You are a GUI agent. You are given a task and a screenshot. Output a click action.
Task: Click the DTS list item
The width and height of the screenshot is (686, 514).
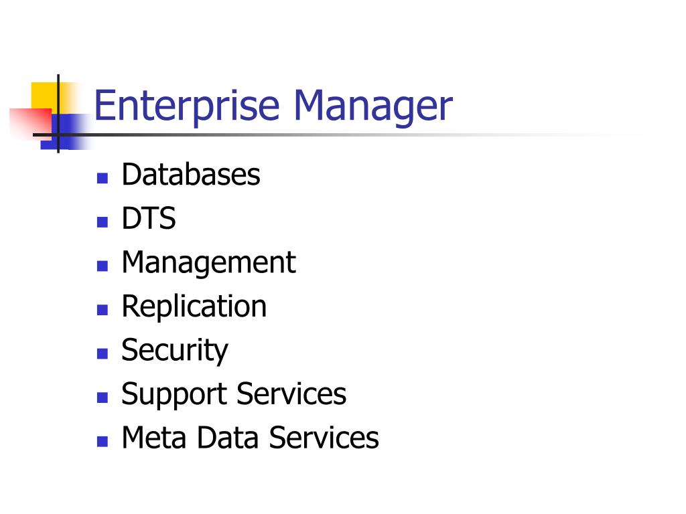[x=149, y=219]
